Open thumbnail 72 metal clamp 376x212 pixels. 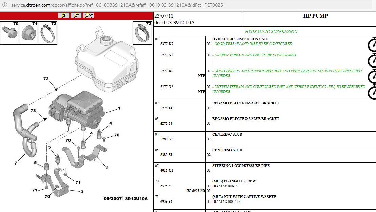[x=47, y=33]
